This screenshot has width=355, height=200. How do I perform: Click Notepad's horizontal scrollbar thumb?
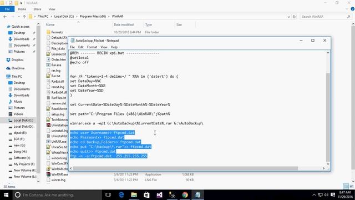click(x=185, y=168)
